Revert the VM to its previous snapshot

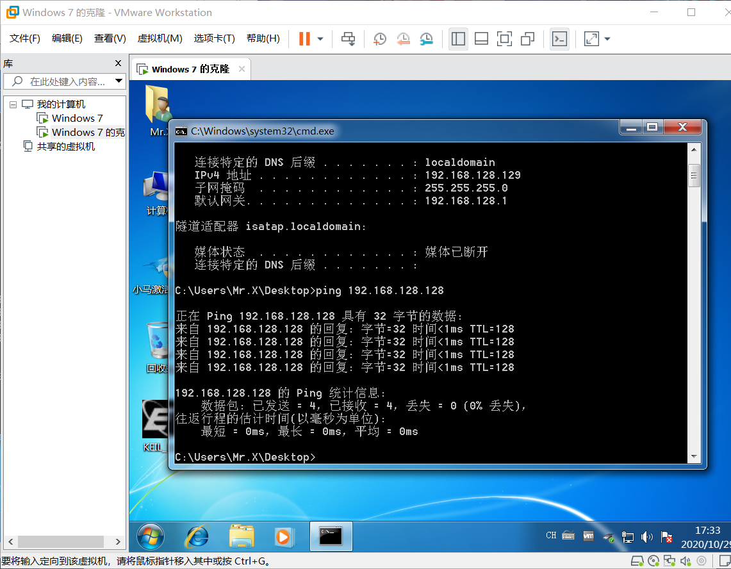pyautogui.click(x=403, y=38)
